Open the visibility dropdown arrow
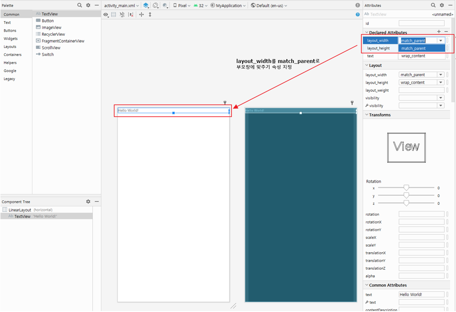 tap(441, 98)
